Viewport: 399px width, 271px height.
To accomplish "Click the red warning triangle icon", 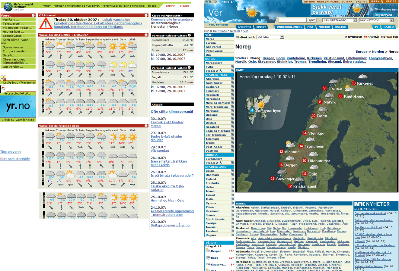I will point(46,23).
